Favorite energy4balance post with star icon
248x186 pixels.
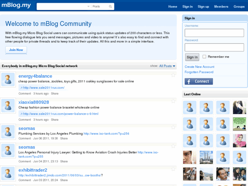point(173,75)
